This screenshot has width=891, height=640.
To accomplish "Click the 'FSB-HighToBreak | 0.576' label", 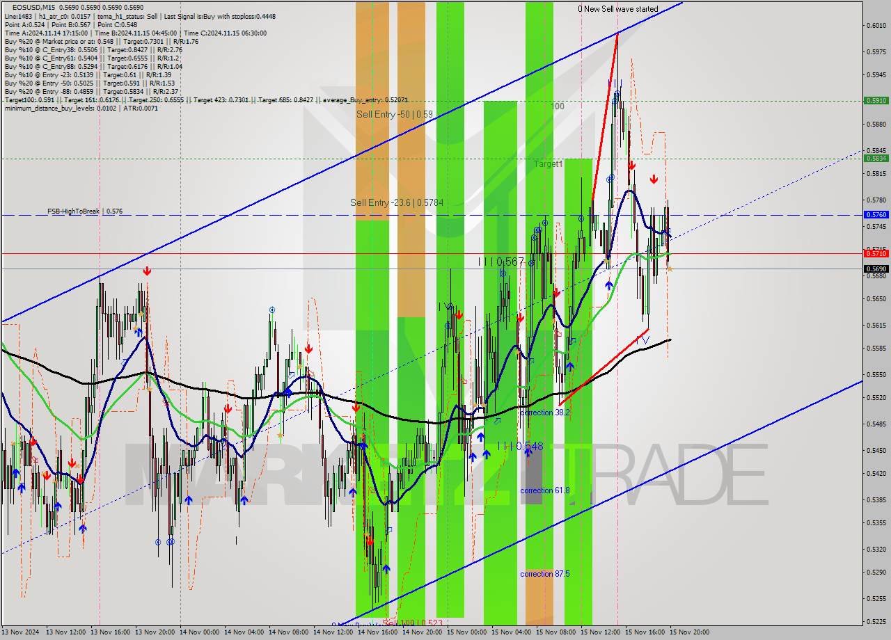I will click(85, 211).
